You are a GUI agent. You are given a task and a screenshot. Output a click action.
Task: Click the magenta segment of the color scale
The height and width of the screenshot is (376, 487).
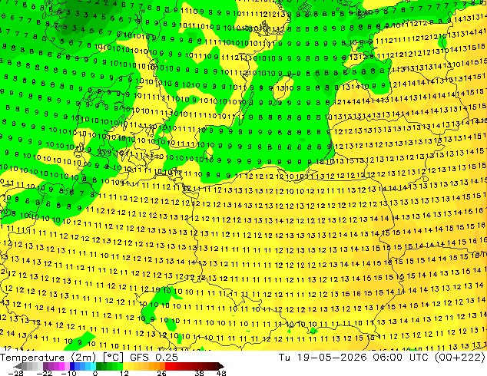pos(61,366)
